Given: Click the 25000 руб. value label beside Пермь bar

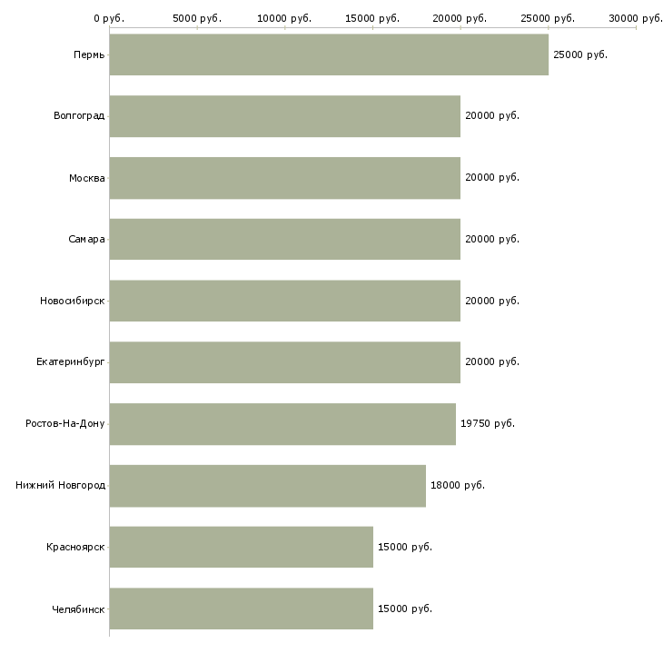Looking at the screenshot, I should (x=579, y=54).
